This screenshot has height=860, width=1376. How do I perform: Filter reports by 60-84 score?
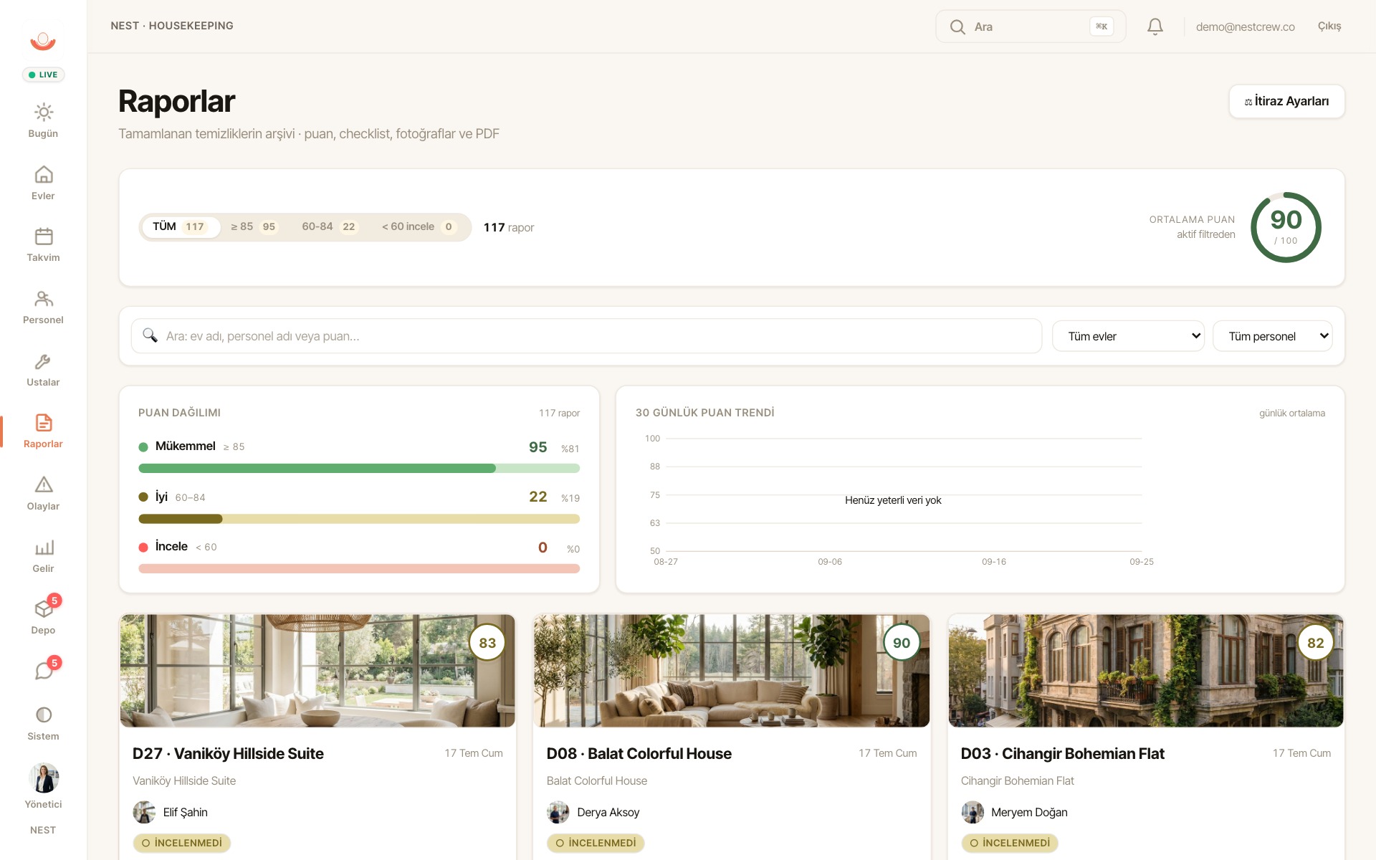(329, 226)
